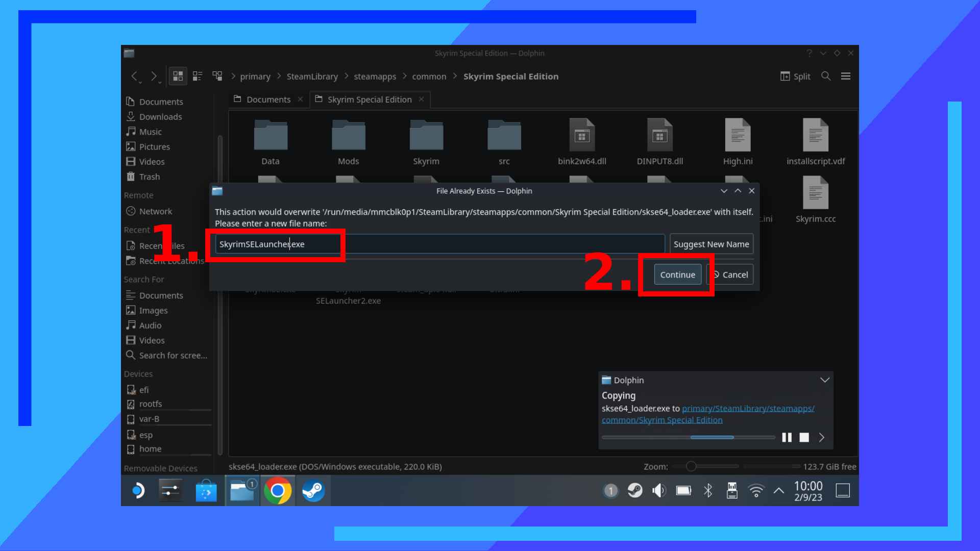
Task: Open Dolphin search magnifier
Action: pos(826,76)
